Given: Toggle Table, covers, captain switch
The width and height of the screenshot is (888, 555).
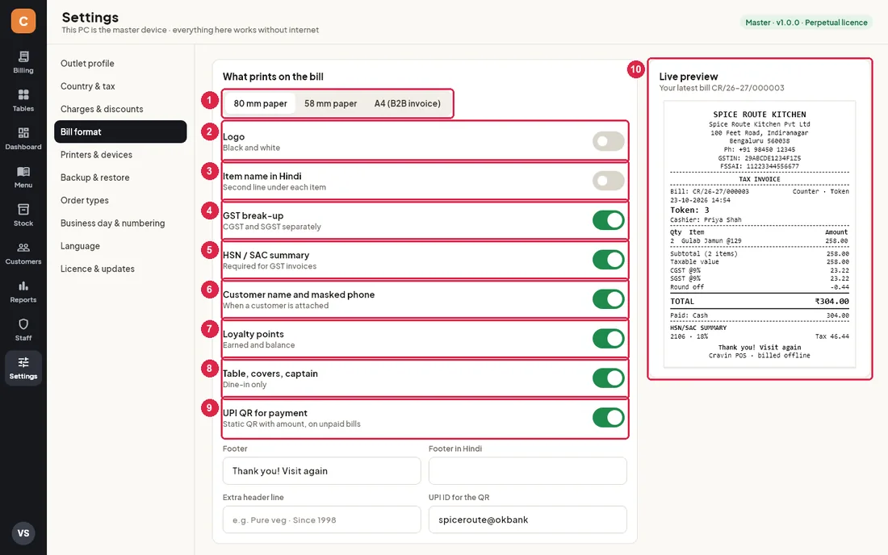Looking at the screenshot, I should 608,378.
